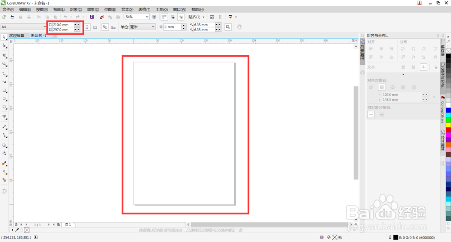451x242 pixels.
Task: Select the Shape edit tool
Action: pyautogui.click(x=5, y=46)
